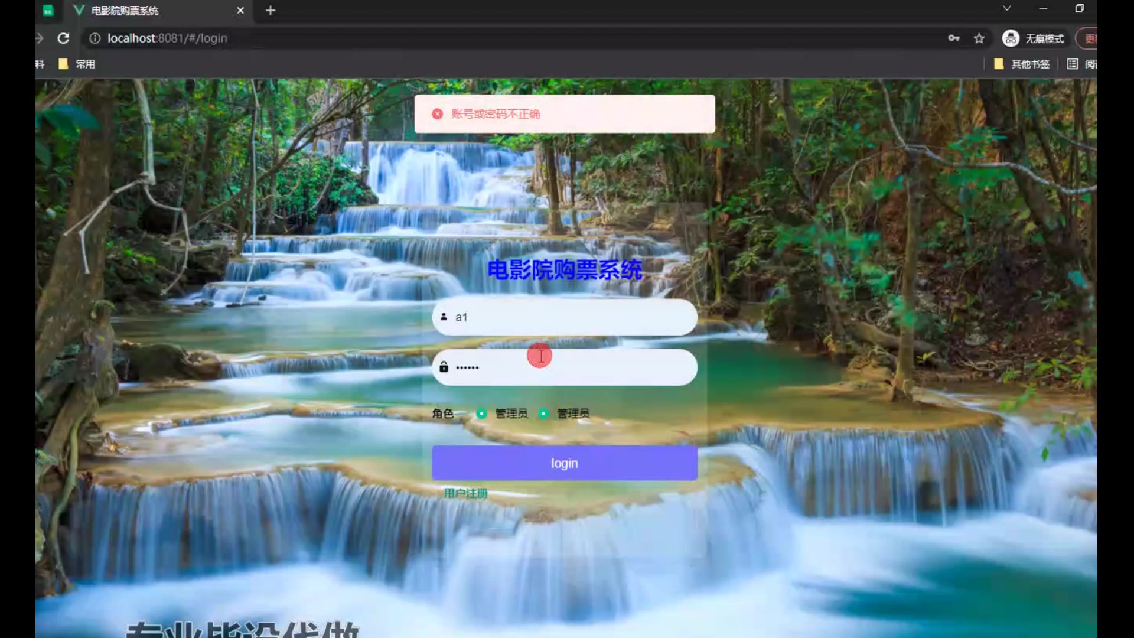Open the reading list icon

point(1073,64)
